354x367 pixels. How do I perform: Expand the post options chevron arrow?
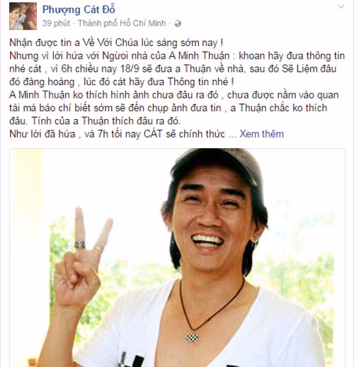pyautogui.click(x=341, y=6)
